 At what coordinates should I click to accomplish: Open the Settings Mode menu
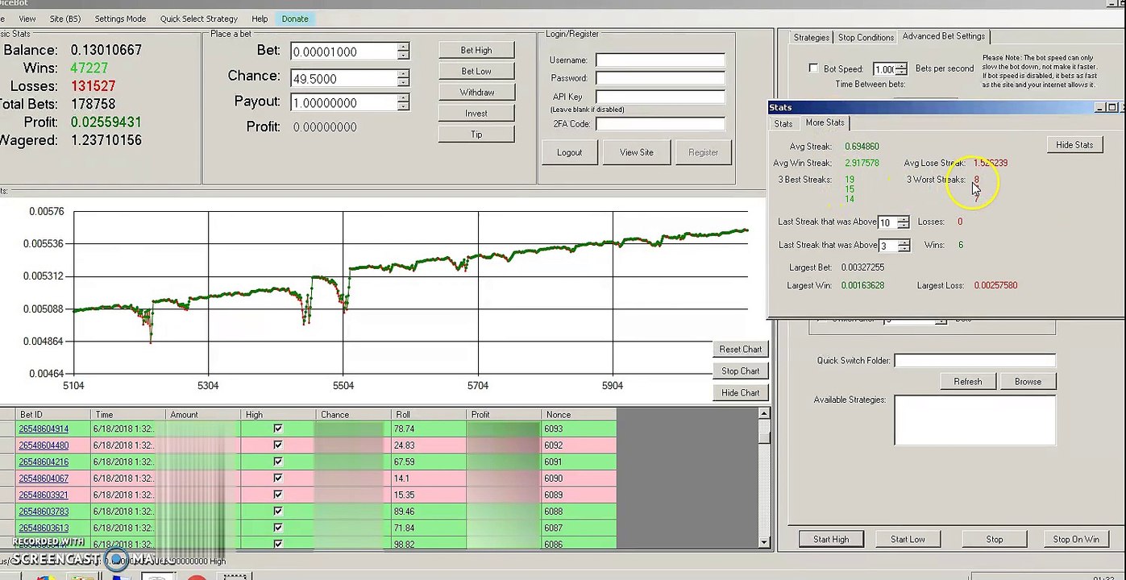pos(120,19)
